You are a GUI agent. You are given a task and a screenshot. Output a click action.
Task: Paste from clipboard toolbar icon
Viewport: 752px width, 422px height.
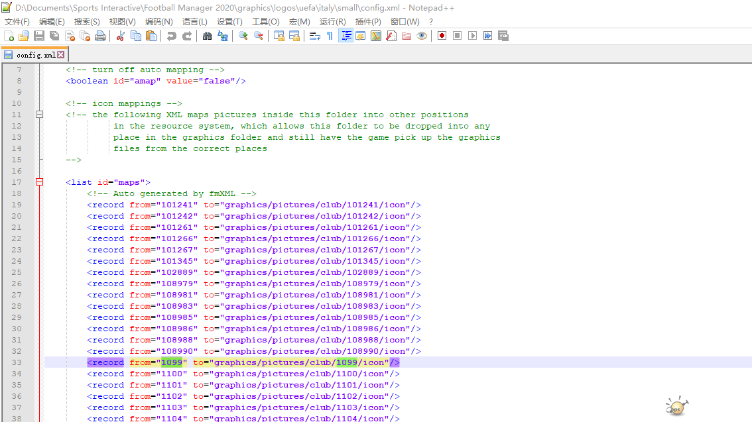151,36
